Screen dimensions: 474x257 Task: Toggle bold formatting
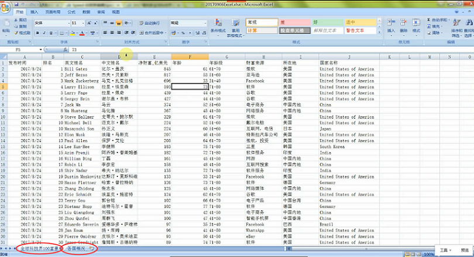[37, 33]
